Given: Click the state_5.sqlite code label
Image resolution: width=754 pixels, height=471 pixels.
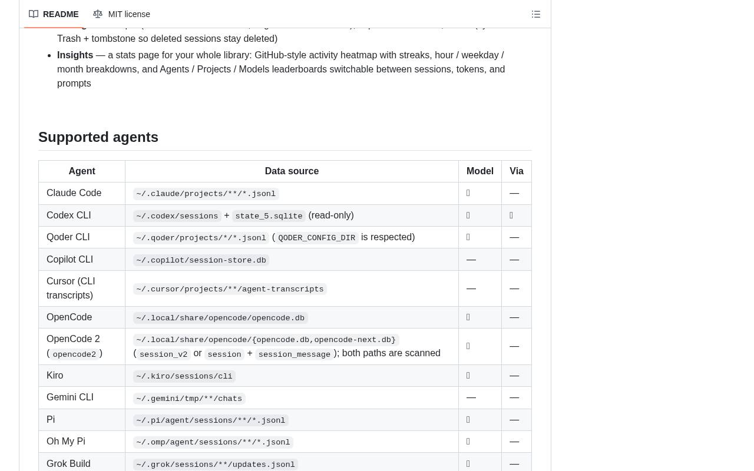Looking at the screenshot, I should click(x=269, y=216).
